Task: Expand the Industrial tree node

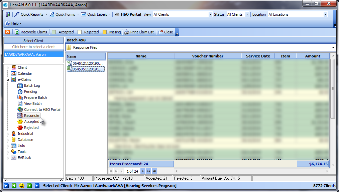Action: [8, 134]
